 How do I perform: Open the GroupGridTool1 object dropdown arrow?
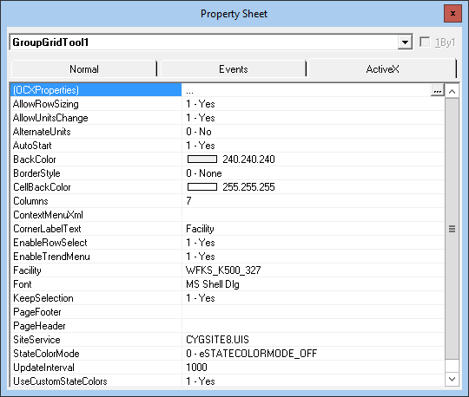point(405,42)
